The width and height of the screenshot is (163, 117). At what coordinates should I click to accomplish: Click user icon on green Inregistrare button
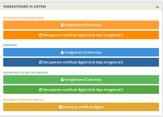pos(62,79)
